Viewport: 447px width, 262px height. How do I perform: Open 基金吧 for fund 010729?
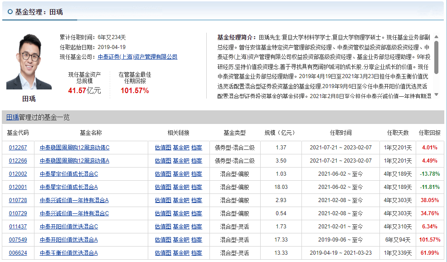pos(181,213)
